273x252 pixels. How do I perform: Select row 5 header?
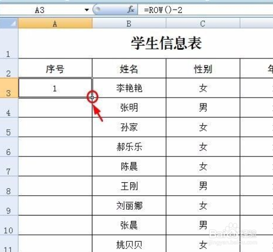point(9,127)
